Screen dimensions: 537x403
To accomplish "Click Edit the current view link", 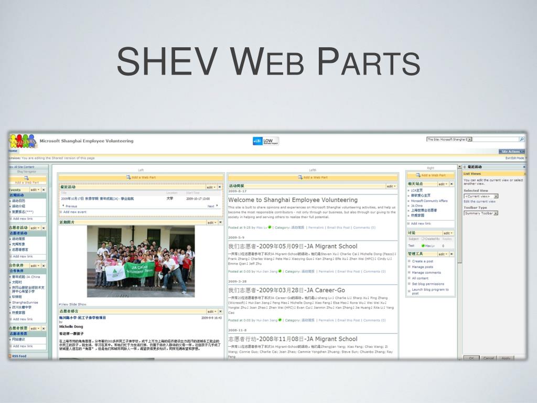I will (479, 201).
